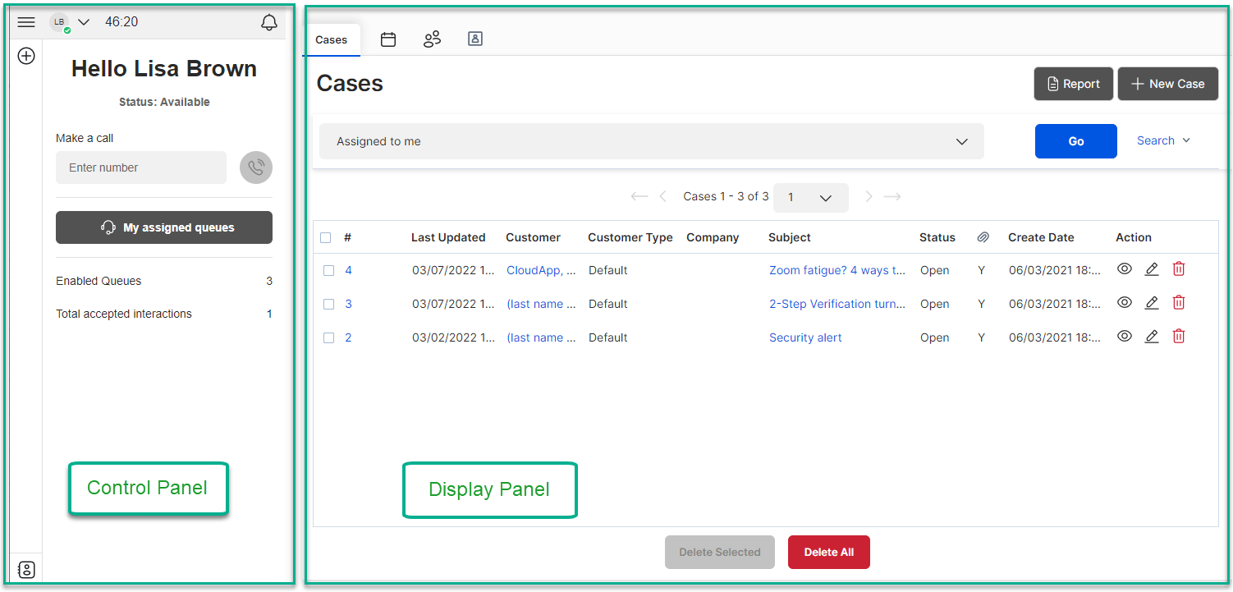Viewport: 1233px width, 592px height.
Task: Expand the agent status chevron next to LB
Action: [x=84, y=22]
